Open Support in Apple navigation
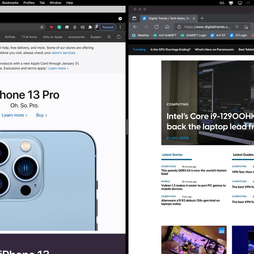 point(96,37)
